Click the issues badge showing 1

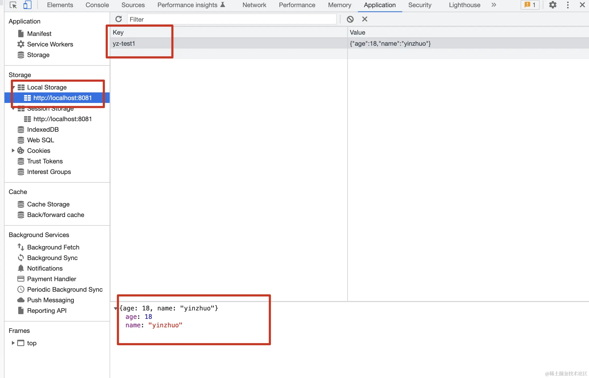coord(530,5)
